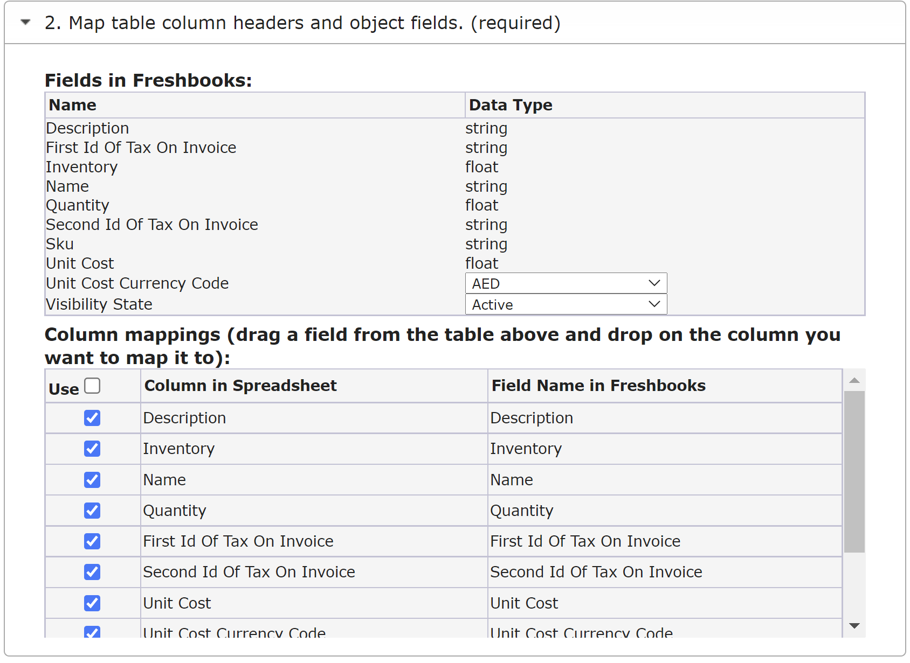910x663 pixels.
Task: Click the section 2 title text
Action: (x=302, y=23)
